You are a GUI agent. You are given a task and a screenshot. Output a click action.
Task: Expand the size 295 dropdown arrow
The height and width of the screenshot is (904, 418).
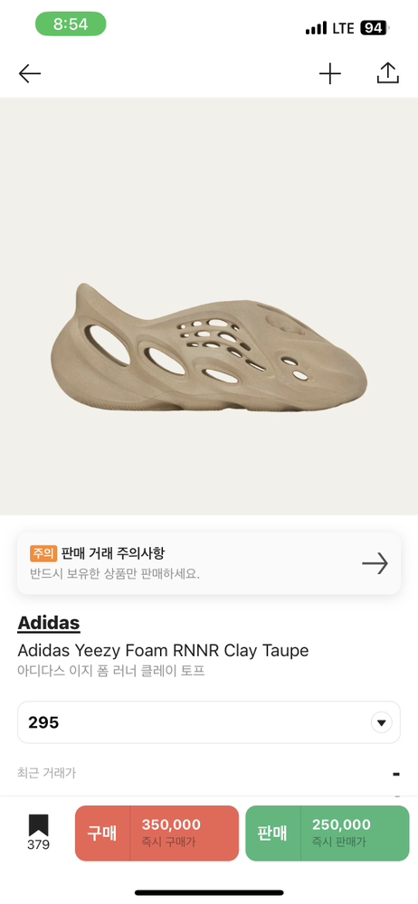click(x=381, y=722)
